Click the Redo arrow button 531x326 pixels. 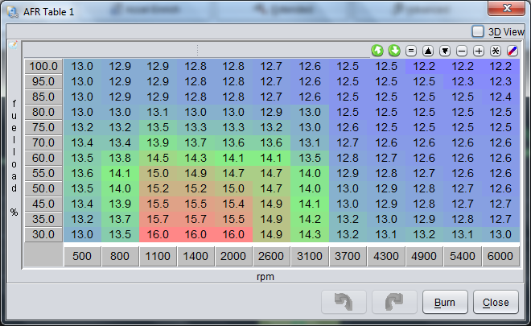pyautogui.click(x=394, y=302)
